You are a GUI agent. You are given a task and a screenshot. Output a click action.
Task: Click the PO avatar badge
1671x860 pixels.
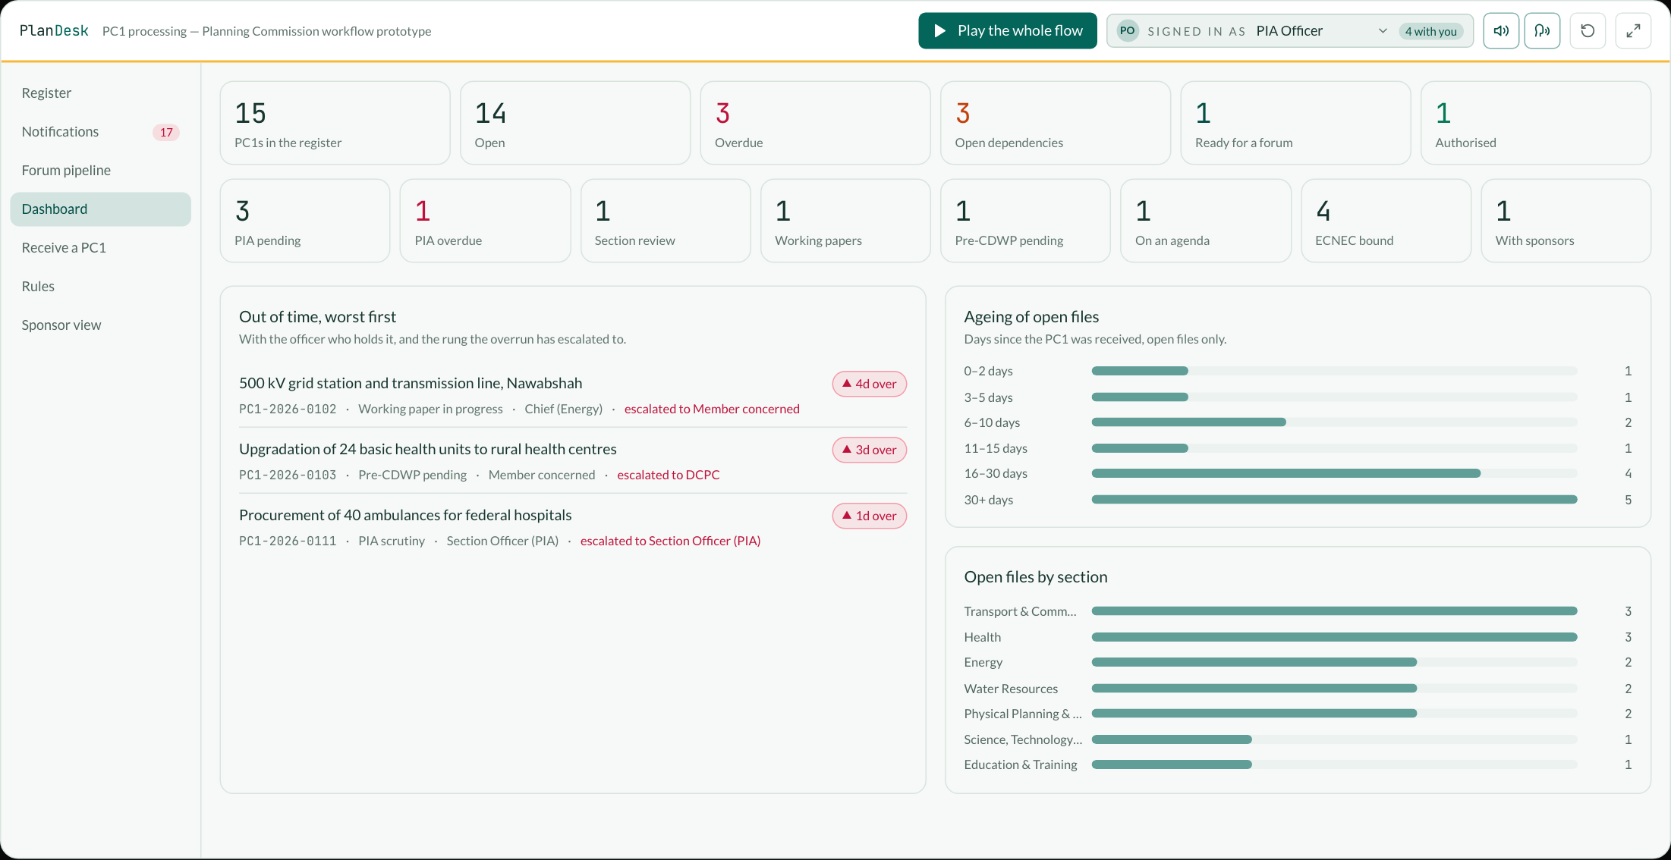pyautogui.click(x=1128, y=31)
